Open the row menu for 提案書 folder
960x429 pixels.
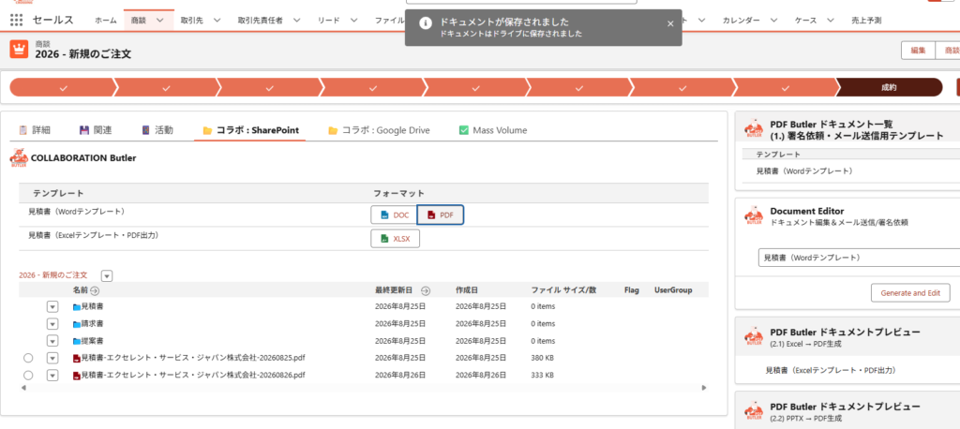pyautogui.click(x=52, y=341)
